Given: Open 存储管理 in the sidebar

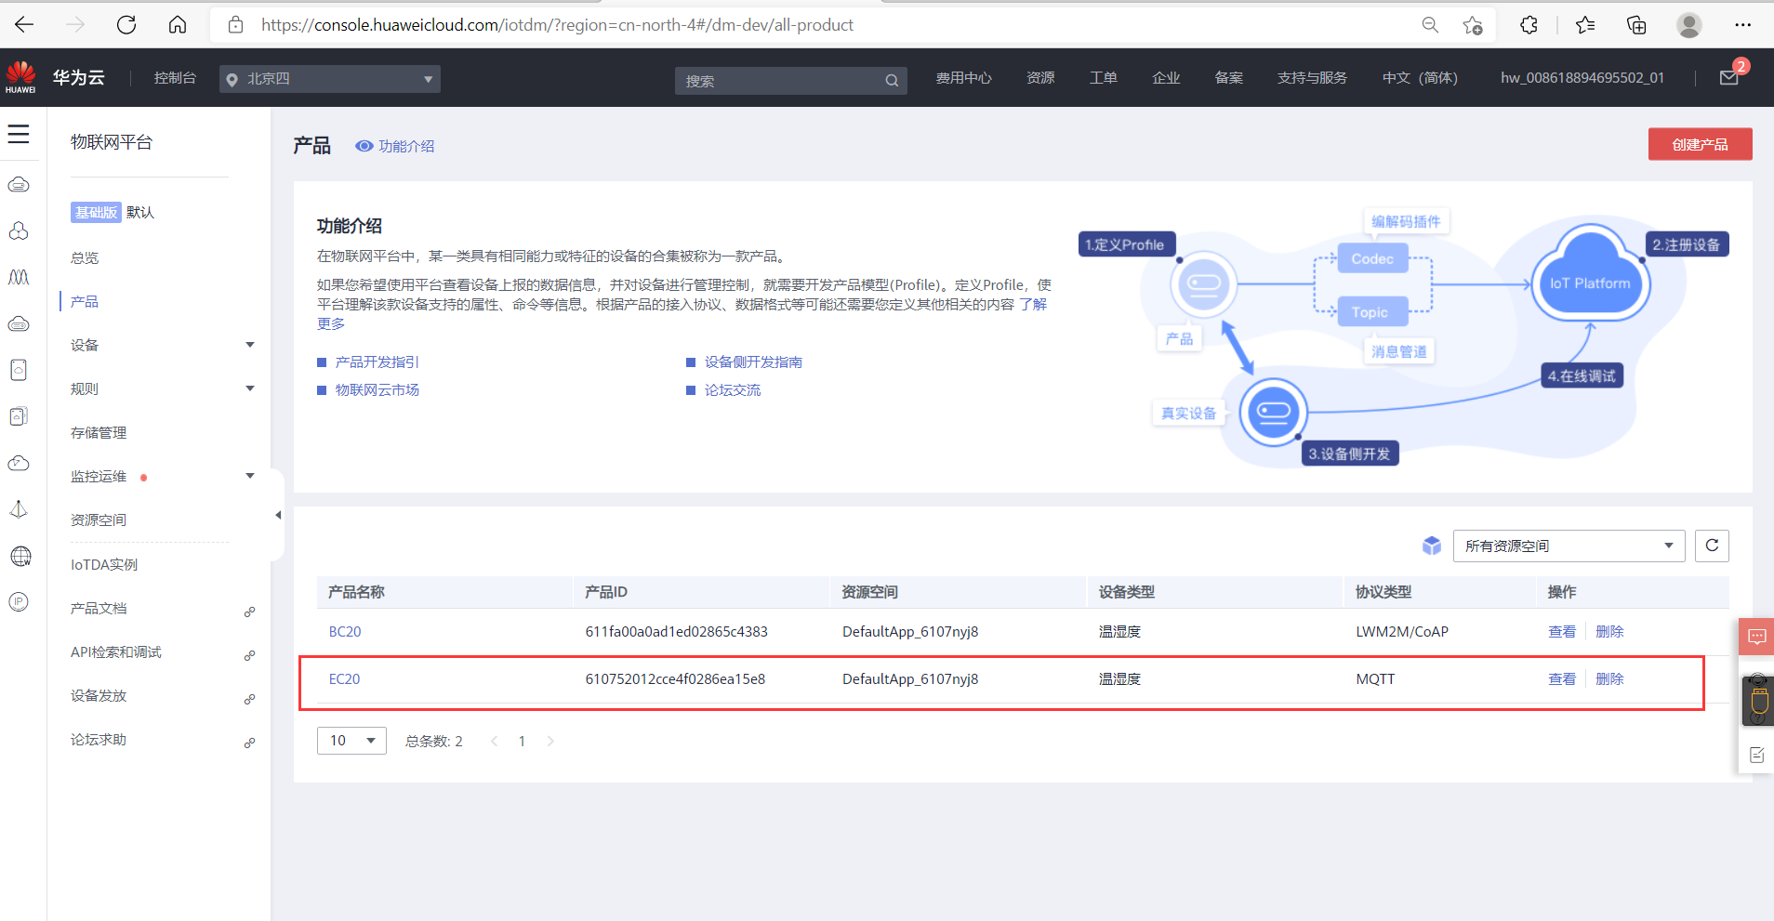Looking at the screenshot, I should 99,432.
